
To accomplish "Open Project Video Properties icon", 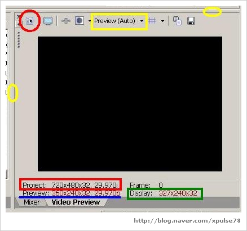I will pyautogui.click(x=30, y=21).
